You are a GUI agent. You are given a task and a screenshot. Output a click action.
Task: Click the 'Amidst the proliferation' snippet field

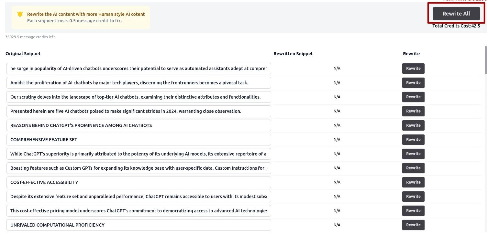[x=139, y=83]
